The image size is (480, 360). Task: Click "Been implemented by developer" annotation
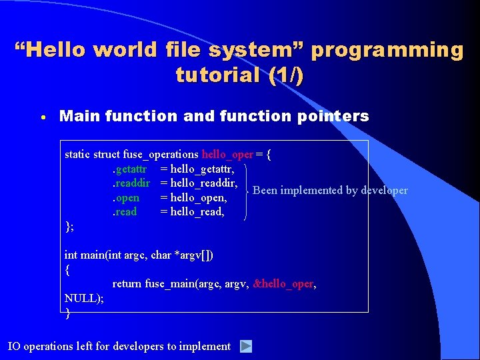pyautogui.click(x=330, y=191)
